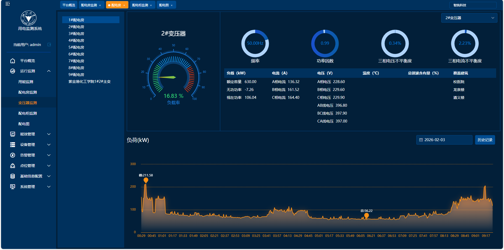Open the 2#变压器 transformer dropdown
This screenshot has height=250, width=504.
pos(469,18)
